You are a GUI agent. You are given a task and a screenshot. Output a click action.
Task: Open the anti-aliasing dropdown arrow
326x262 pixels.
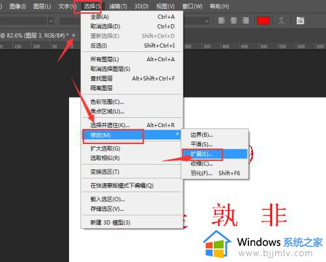pyautogui.click(x=207, y=21)
